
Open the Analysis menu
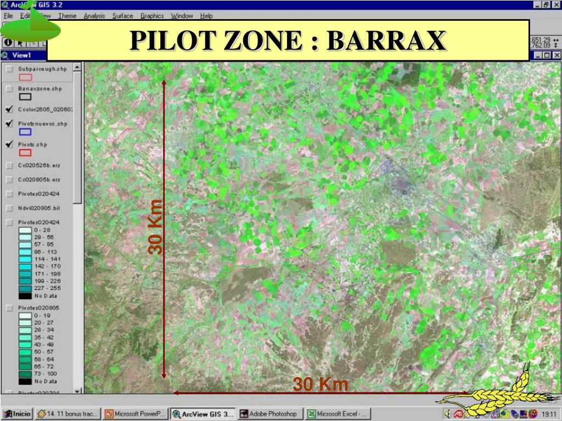(x=94, y=16)
